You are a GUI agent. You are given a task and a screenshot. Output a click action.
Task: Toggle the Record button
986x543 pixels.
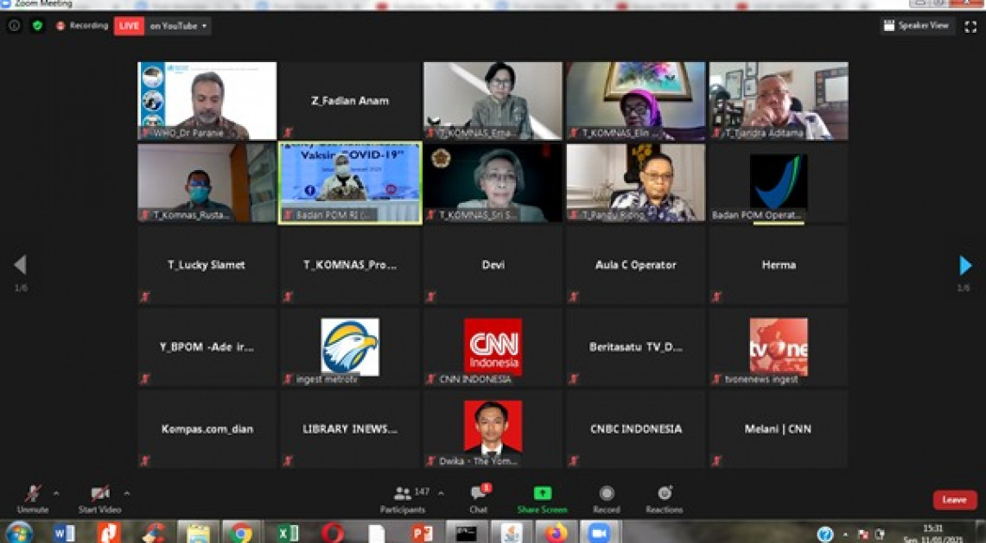click(607, 496)
